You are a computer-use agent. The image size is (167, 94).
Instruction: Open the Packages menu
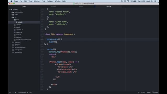50,1
